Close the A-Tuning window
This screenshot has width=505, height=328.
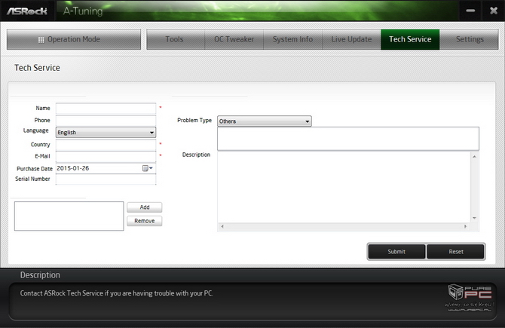pos(494,11)
